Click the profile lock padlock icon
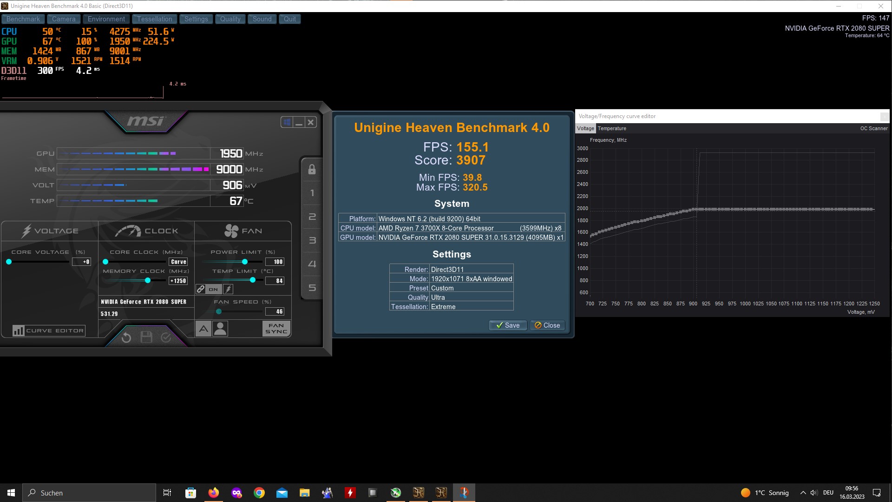The image size is (892, 502). pos(312,169)
